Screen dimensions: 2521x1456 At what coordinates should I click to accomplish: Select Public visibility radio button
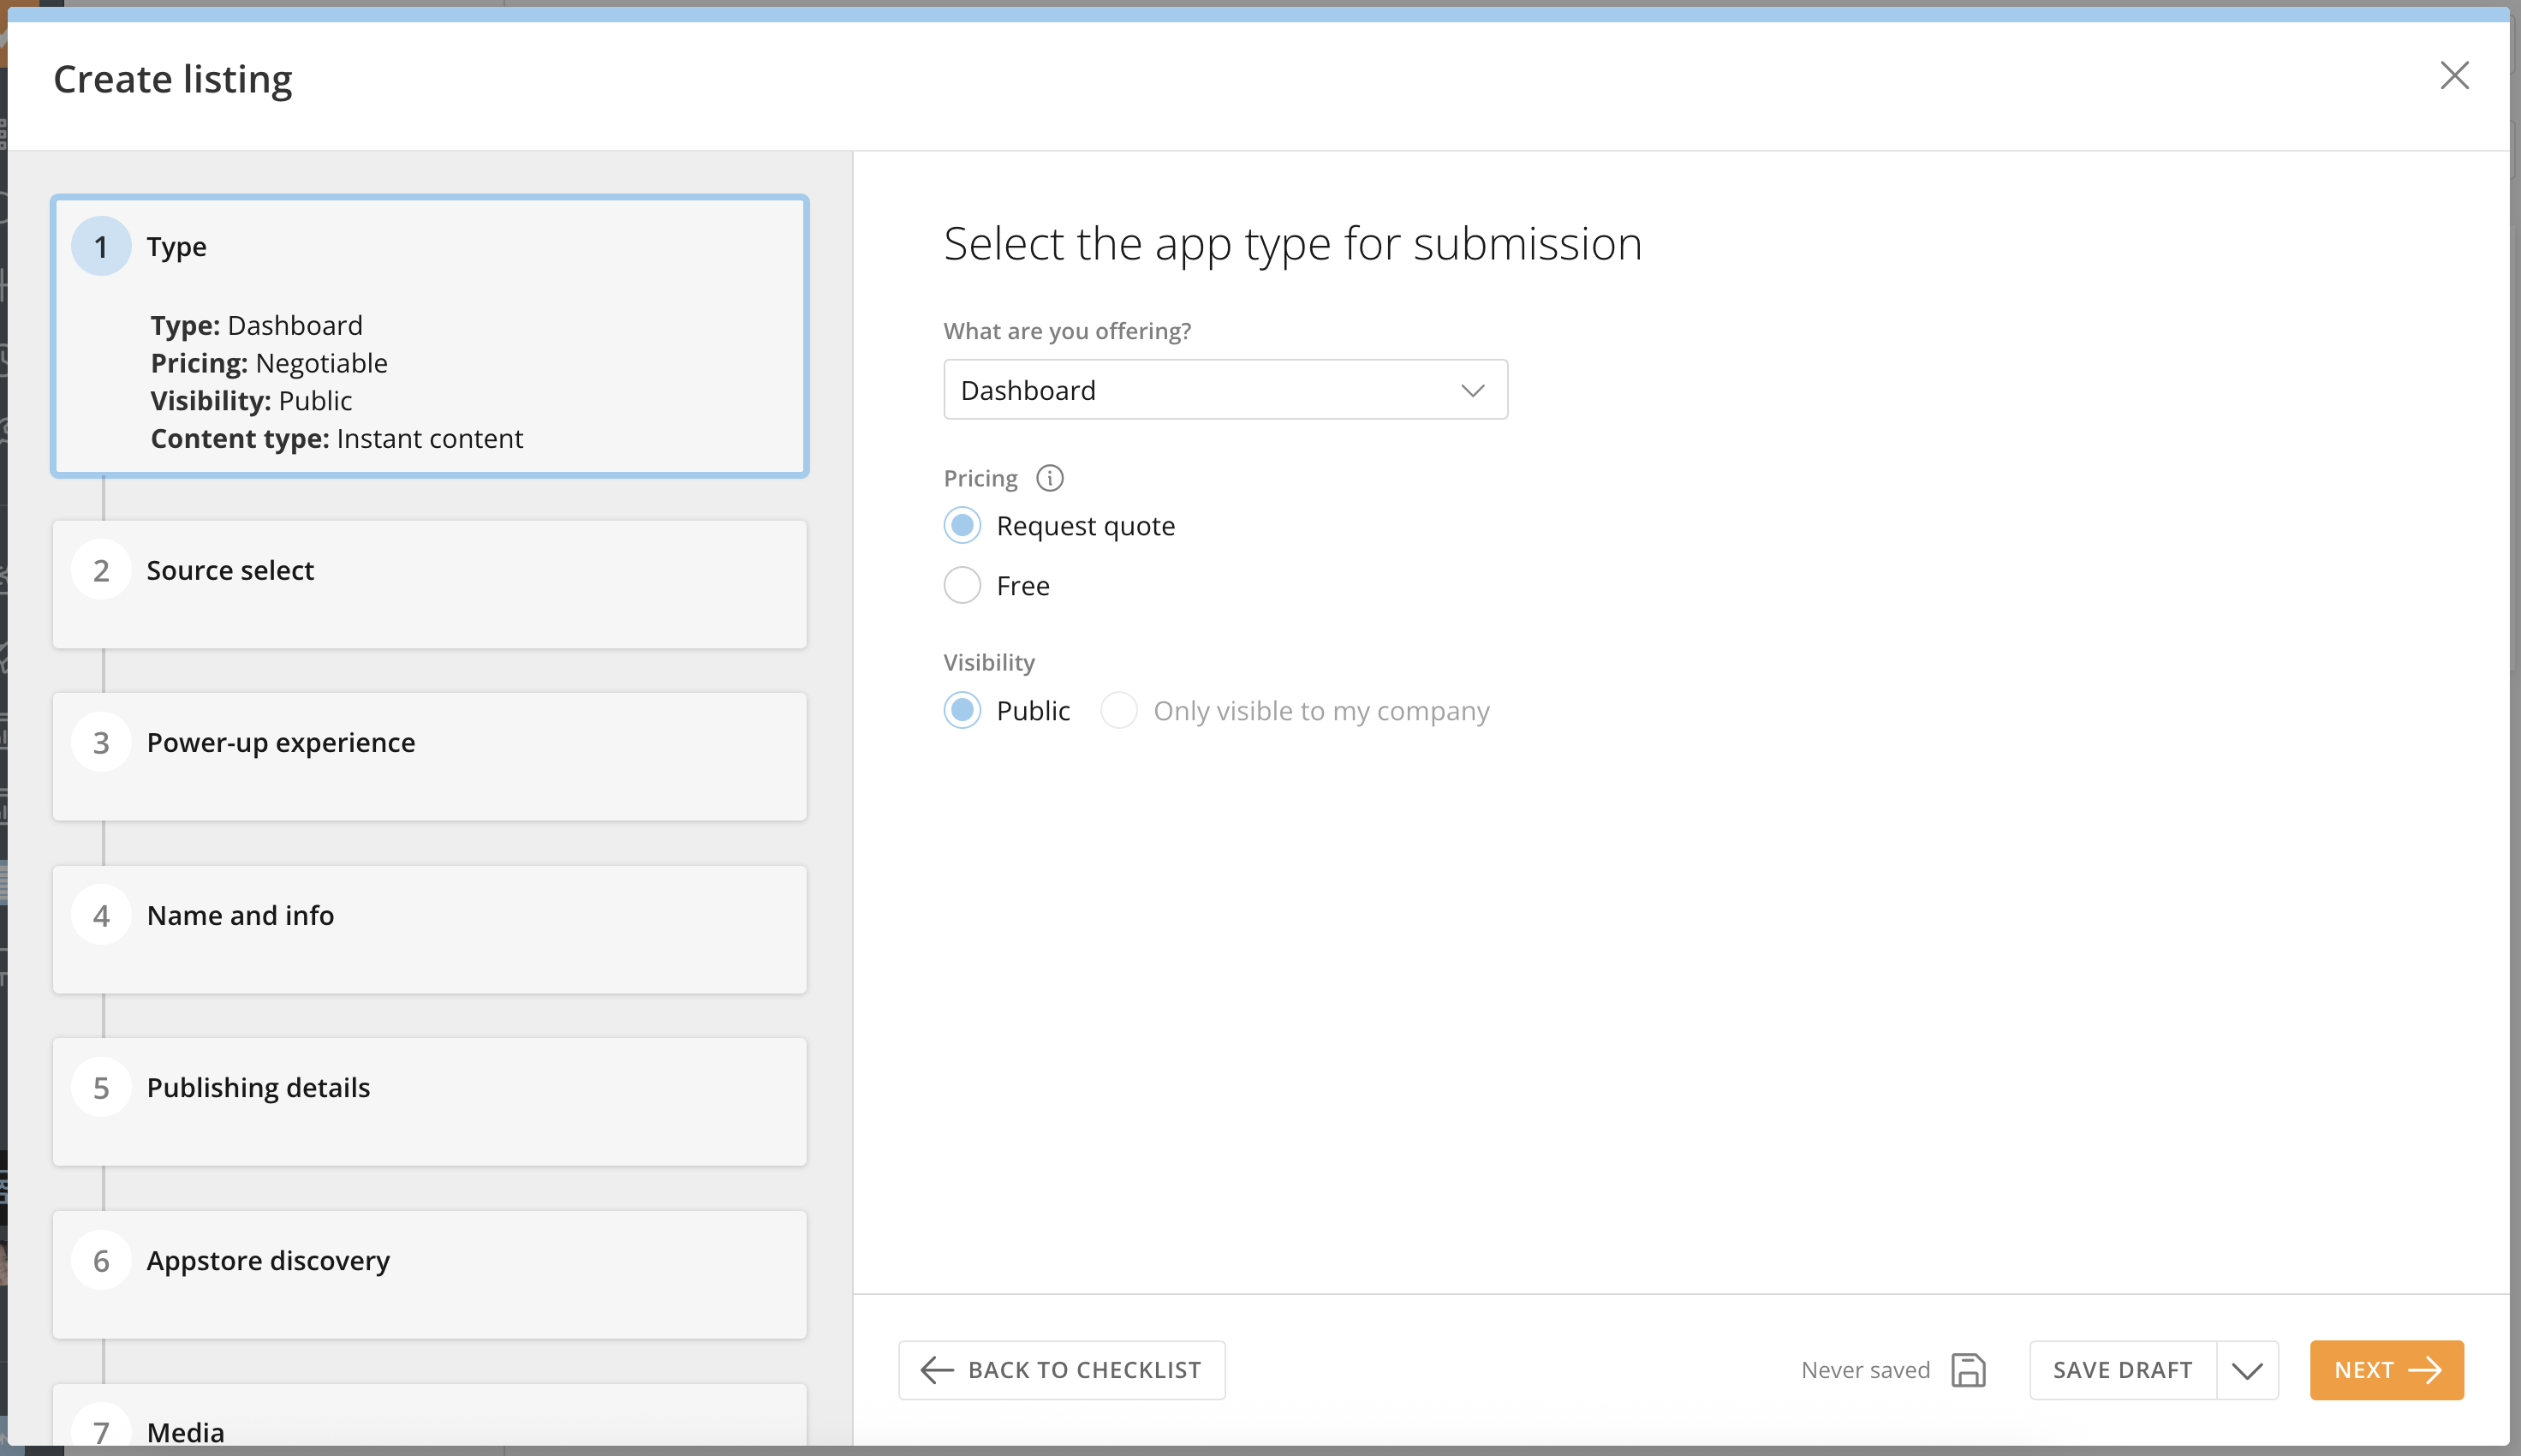[x=962, y=711]
